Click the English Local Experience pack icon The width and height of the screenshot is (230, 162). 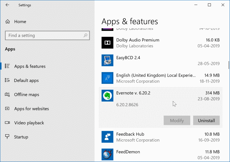click(107, 78)
